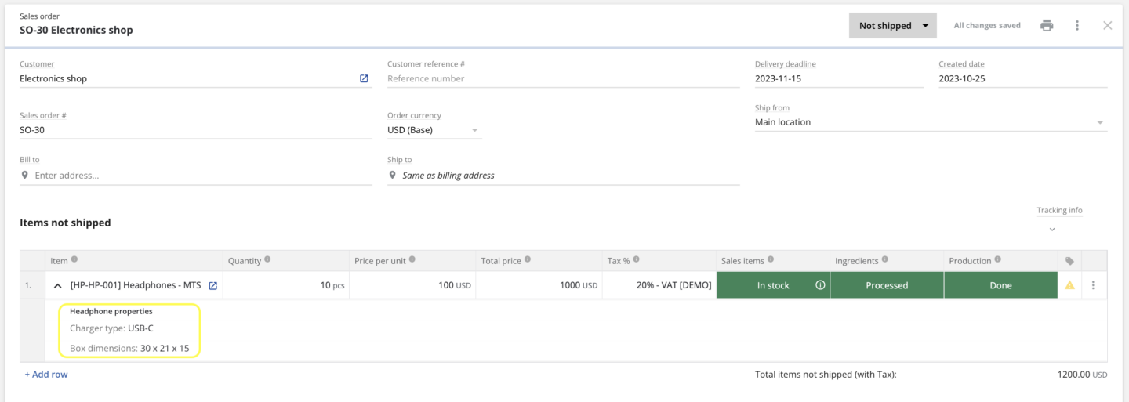Image resolution: width=1129 pixels, height=402 pixels.
Task: Click the tag icon column header
Action: pyautogui.click(x=1069, y=261)
